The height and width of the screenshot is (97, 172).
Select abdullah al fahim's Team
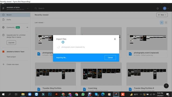pos(15,51)
